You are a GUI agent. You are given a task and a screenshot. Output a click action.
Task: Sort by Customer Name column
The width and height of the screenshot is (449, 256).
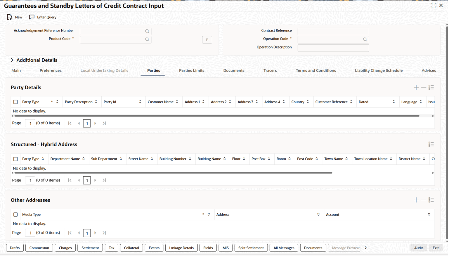[177, 102]
